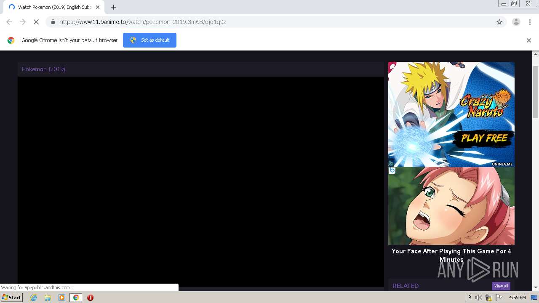This screenshot has width=539, height=303.
Task: Launch Internet Explorer from taskbar
Action: (34, 298)
